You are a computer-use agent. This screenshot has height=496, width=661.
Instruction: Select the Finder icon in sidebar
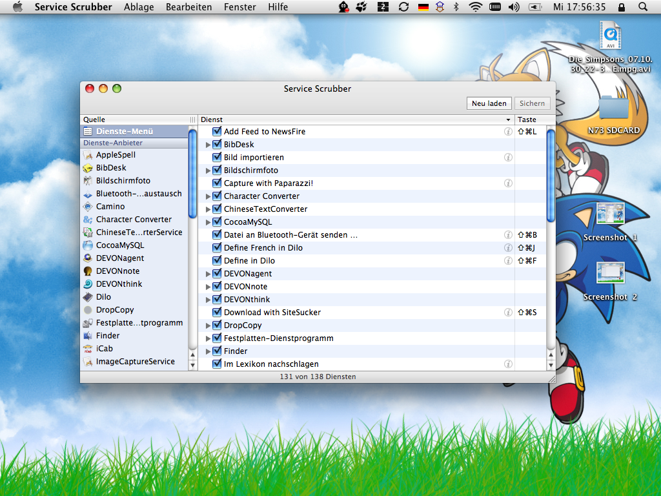pyautogui.click(x=88, y=336)
